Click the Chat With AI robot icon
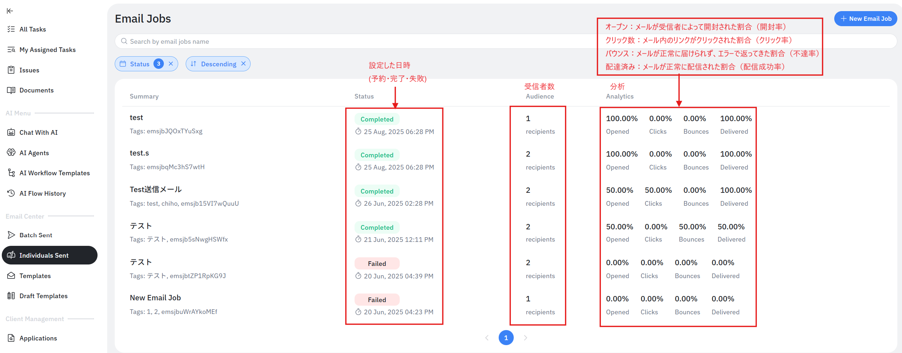902x353 pixels. click(11, 132)
